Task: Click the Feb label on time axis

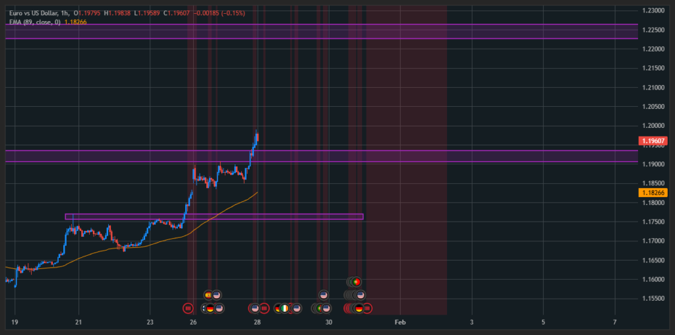Action: [x=399, y=322]
